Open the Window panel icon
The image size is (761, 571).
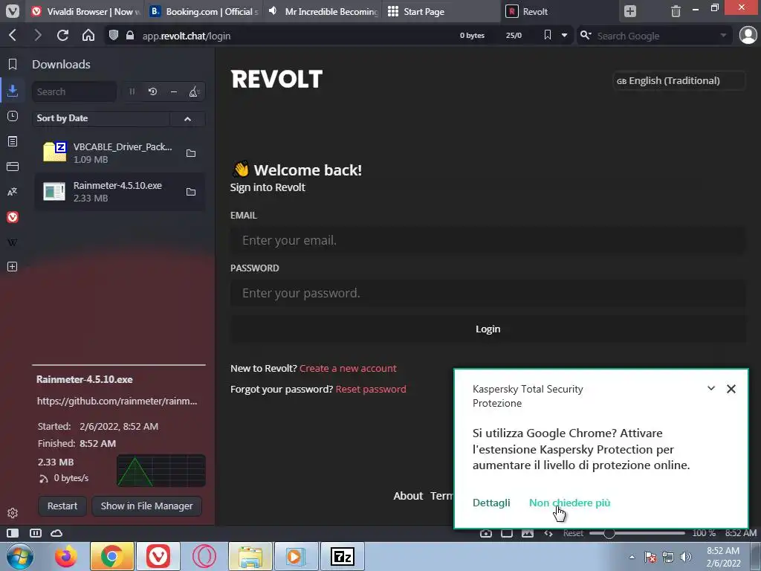[13, 167]
